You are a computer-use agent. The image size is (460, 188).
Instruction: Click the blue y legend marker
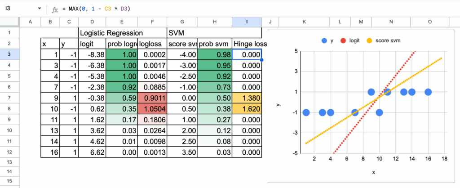coord(324,41)
